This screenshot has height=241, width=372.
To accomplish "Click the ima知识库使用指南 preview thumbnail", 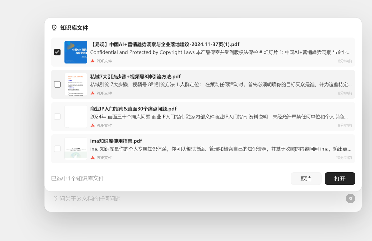I will pos(76,149).
